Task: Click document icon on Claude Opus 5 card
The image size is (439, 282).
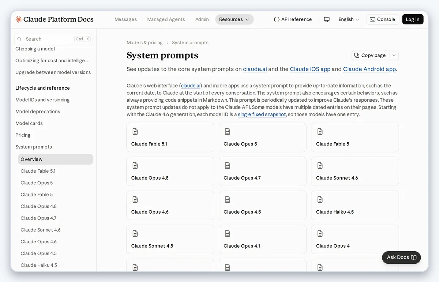Action: [228, 132]
